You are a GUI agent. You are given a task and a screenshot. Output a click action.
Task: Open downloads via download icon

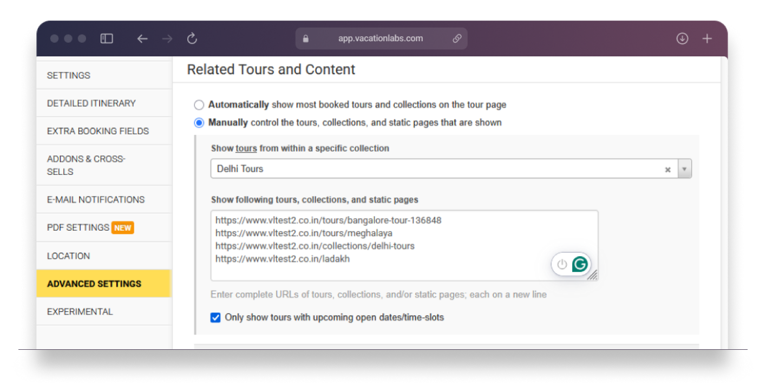[682, 38]
